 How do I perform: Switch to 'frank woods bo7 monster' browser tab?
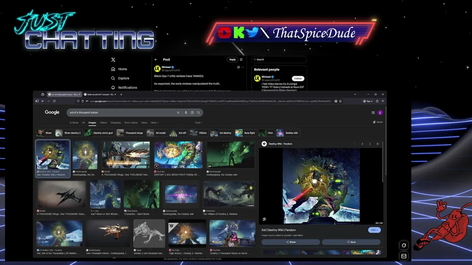99,95
